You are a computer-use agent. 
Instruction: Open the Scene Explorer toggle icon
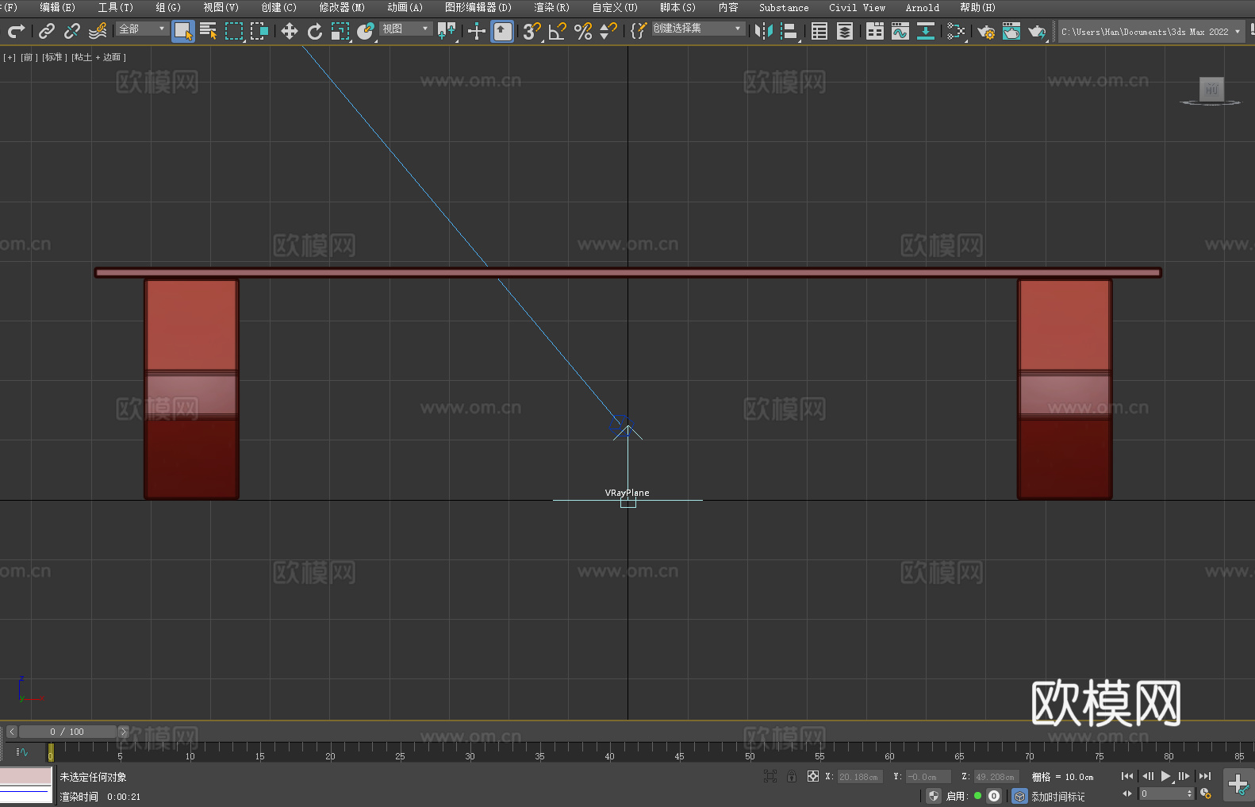coord(819,31)
